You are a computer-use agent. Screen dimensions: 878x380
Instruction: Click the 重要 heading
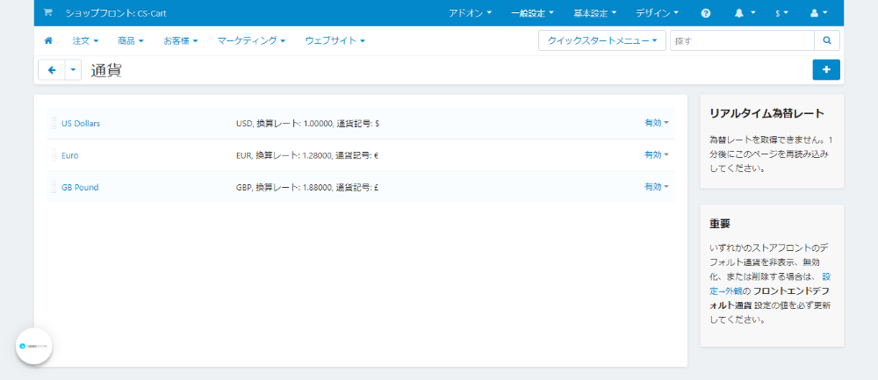pos(720,223)
